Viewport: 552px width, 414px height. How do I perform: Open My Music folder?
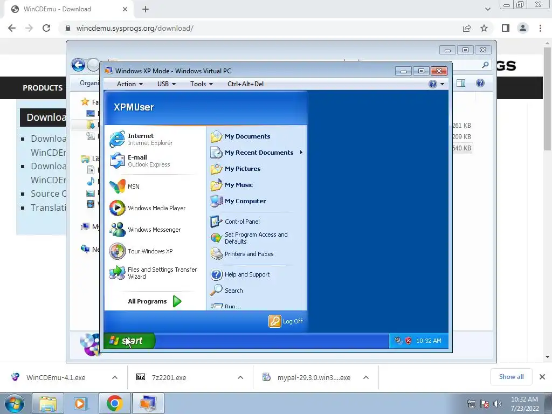click(232, 185)
